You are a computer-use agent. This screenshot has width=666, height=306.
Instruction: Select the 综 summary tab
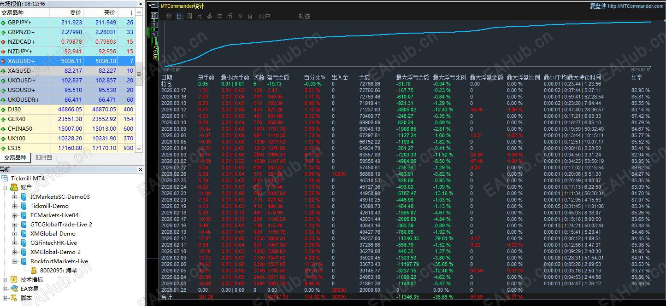[x=169, y=16]
